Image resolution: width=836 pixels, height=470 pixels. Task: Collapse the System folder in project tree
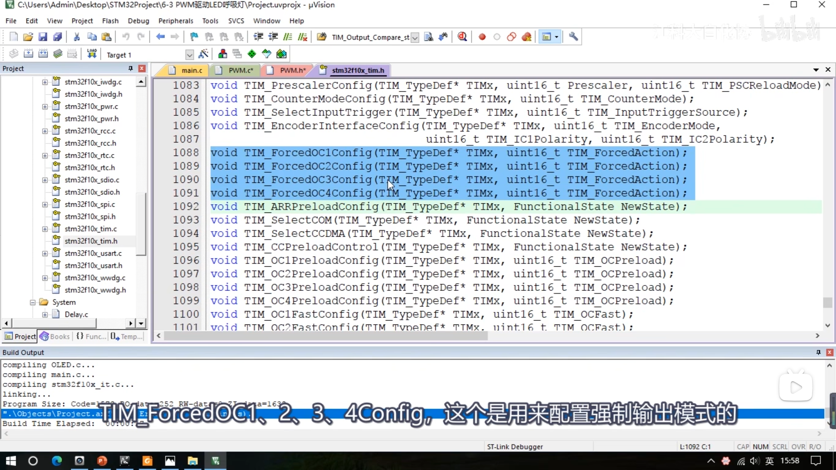coord(33,302)
